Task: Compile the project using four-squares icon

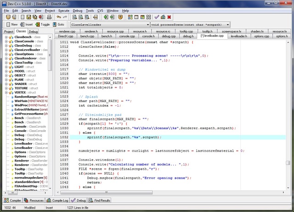Action: coord(130,17)
